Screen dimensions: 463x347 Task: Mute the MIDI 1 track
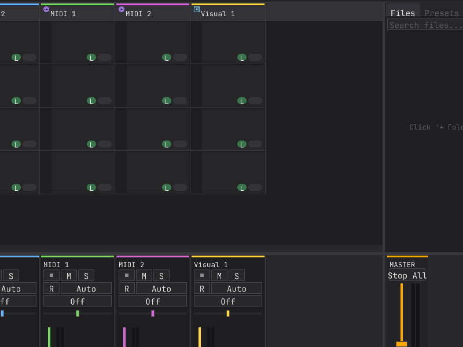pos(69,276)
